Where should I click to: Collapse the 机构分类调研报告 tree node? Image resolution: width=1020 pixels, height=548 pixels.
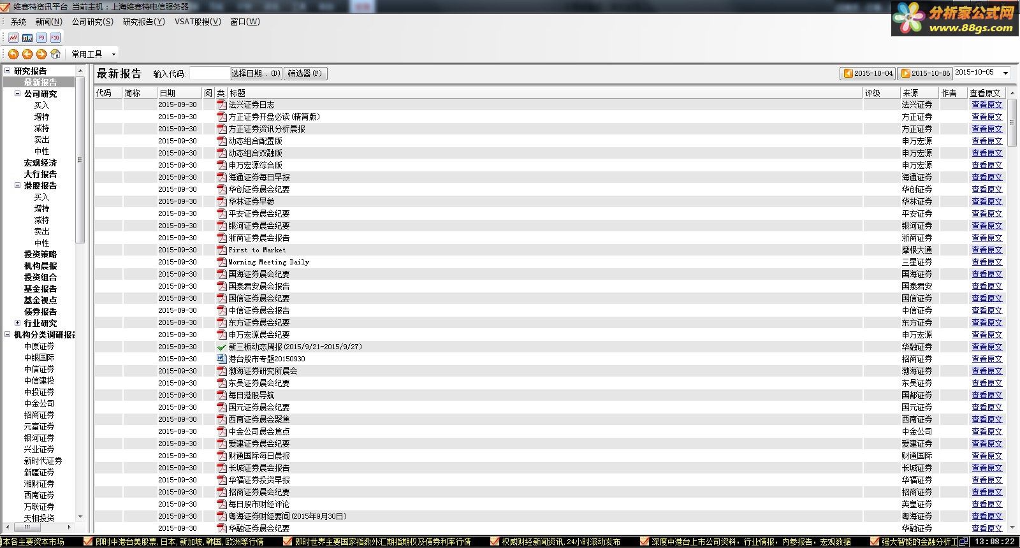tap(8, 335)
